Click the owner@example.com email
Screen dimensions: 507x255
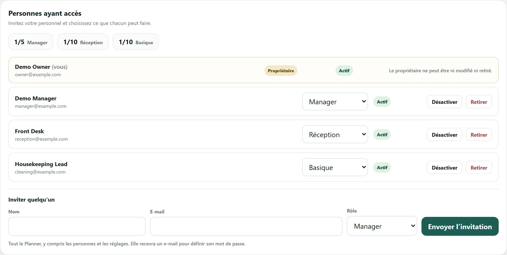(38, 75)
